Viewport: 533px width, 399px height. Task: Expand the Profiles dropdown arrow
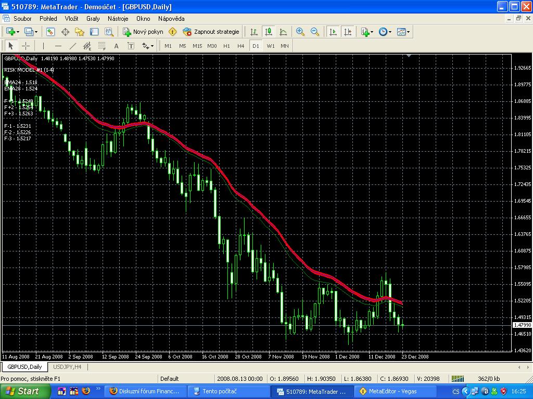pyautogui.click(x=36, y=32)
